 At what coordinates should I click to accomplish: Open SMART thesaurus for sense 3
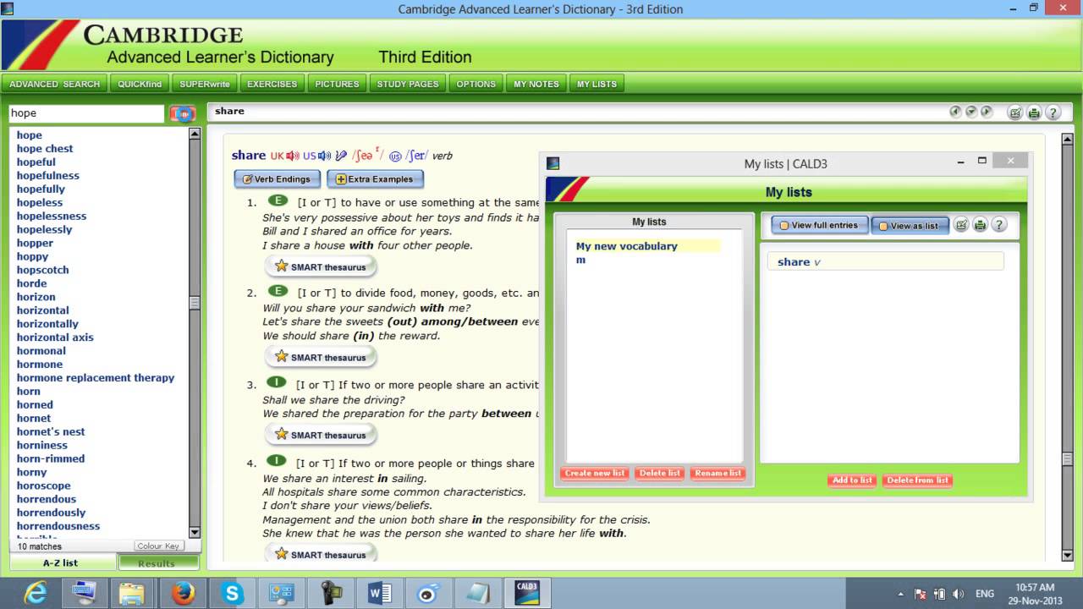pos(321,435)
